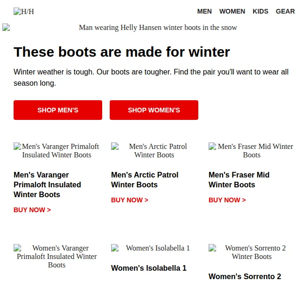Image resolution: width=300 pixels, height=281 pixels.
Task: Click the H/H logo image
Action: coord(24,11)
